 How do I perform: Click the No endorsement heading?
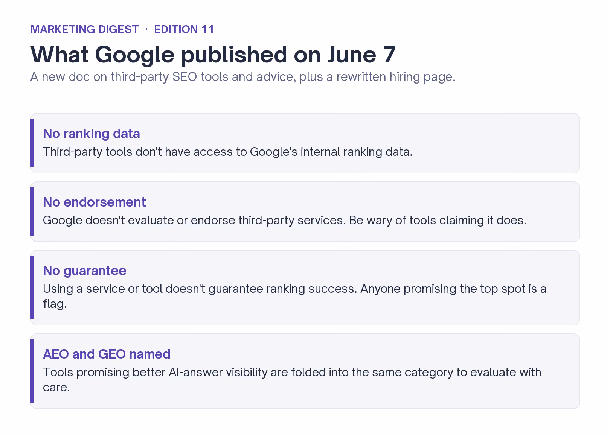click(94, 202)
